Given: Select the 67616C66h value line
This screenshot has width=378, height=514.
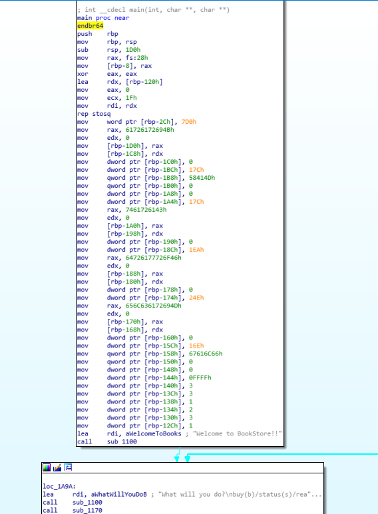Looking at the screenshot, I should pyautogui.click(x=150, y=354).
